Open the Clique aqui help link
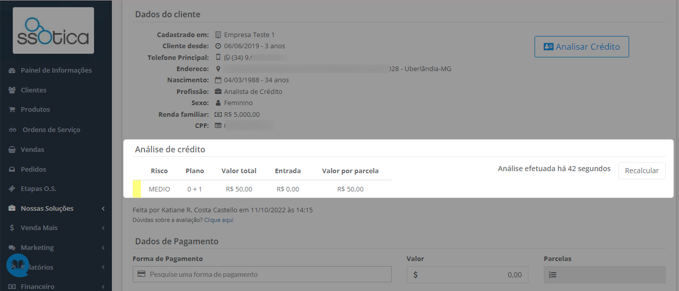This screenshot has width=679, height=291. click(219, 220)
